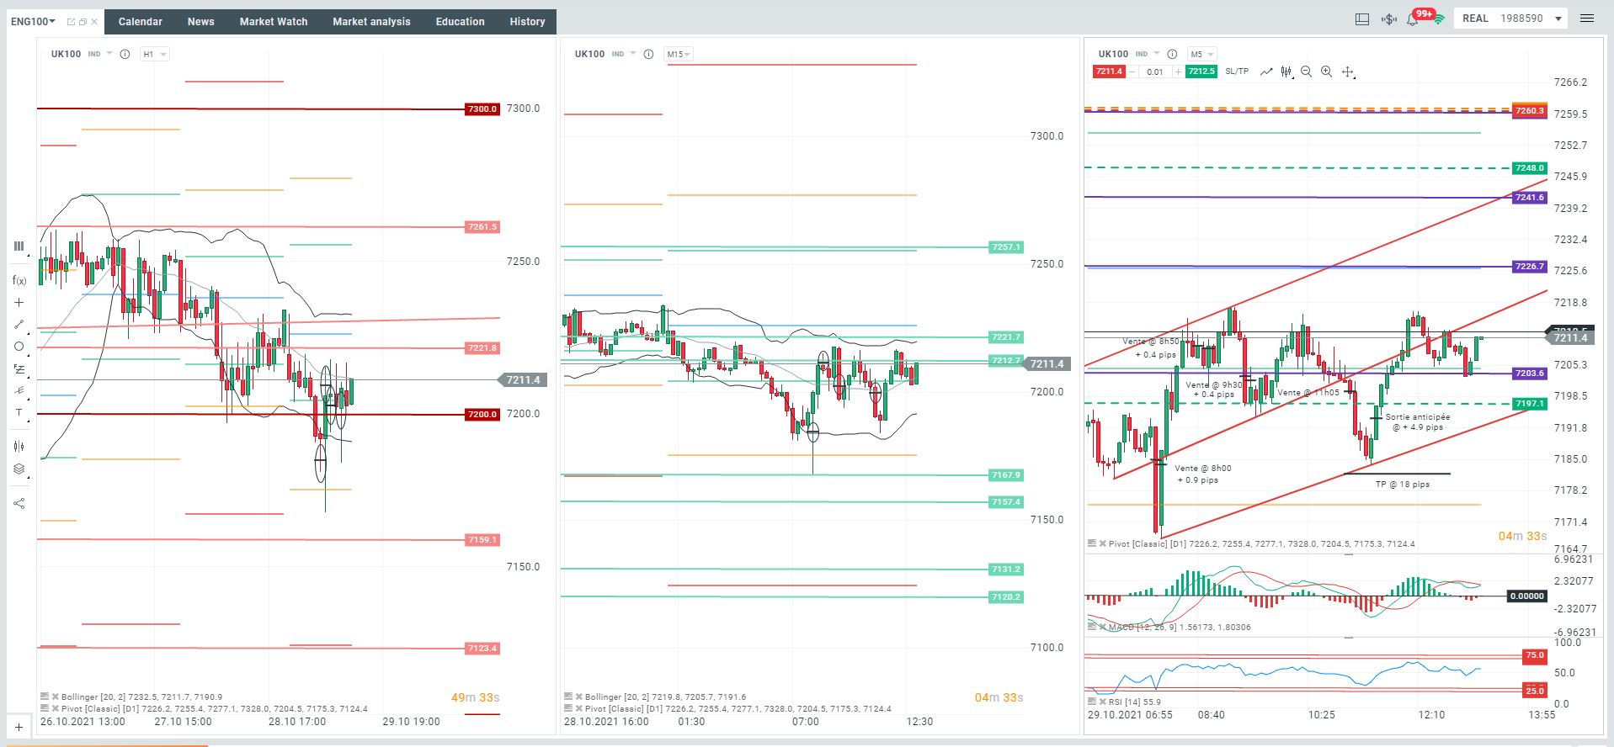Zoom in the M5 chart
This screenshot has height=747, width=1614.
pos(1327,72)
